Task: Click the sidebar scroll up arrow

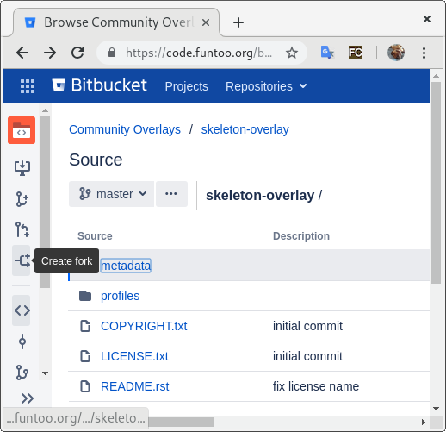Action: [45, 110]
